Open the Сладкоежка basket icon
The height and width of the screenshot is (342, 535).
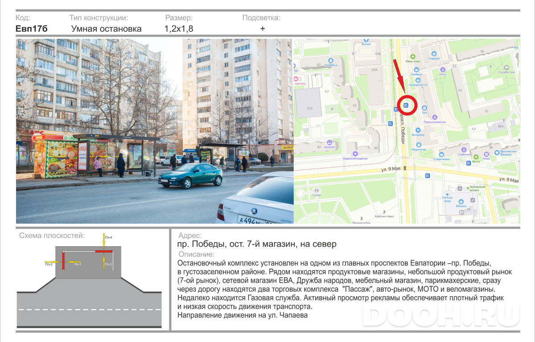[x=441, y=155]
